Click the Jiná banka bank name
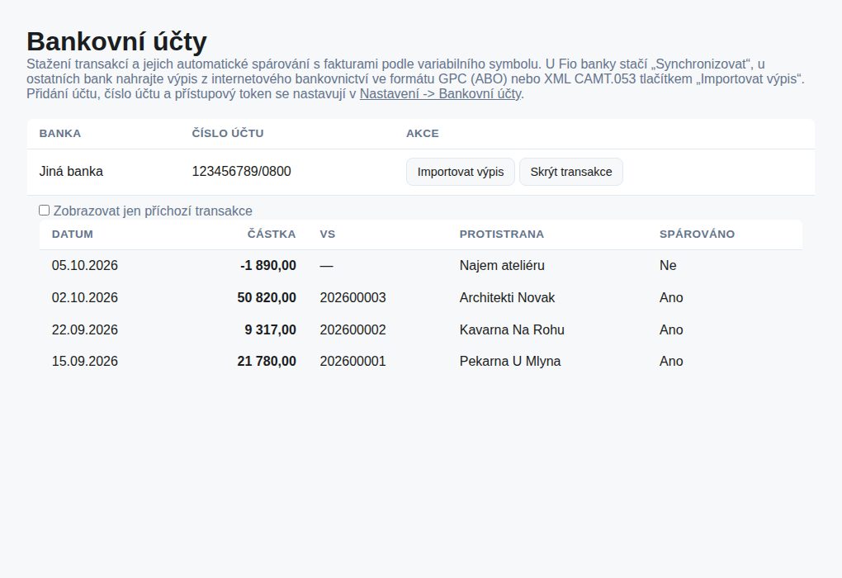The width and height of the screenshot is (842, 578). coord(71,172)
